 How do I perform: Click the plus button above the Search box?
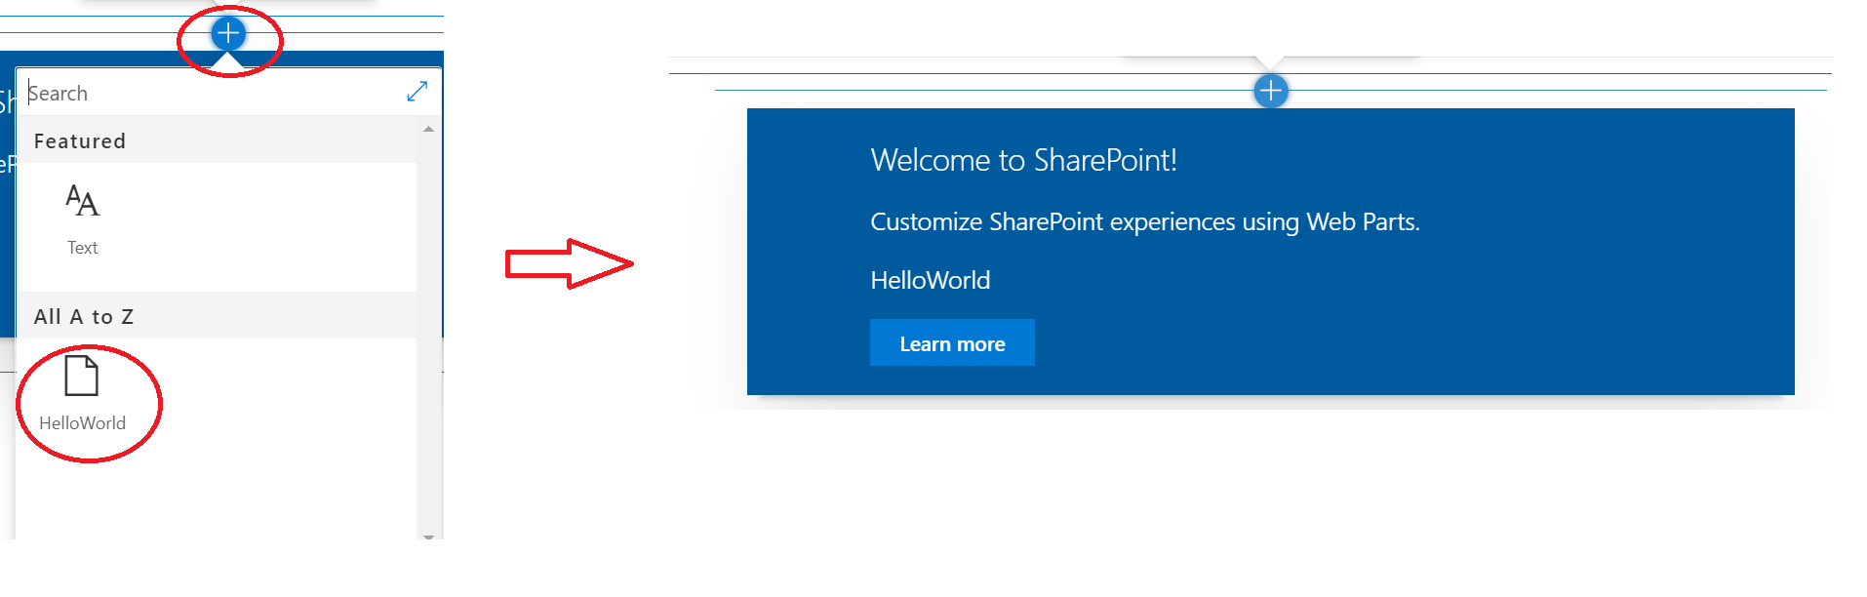pyautogui.click(x=228, y=34)
